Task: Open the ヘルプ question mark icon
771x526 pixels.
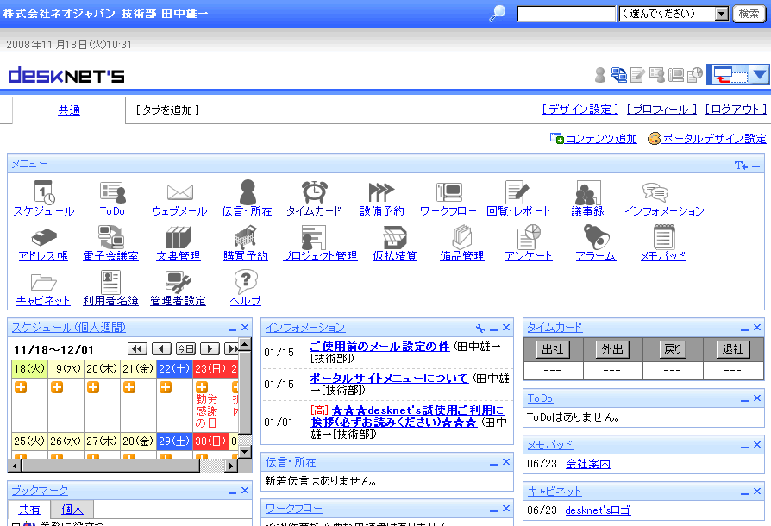Action: 246,282
